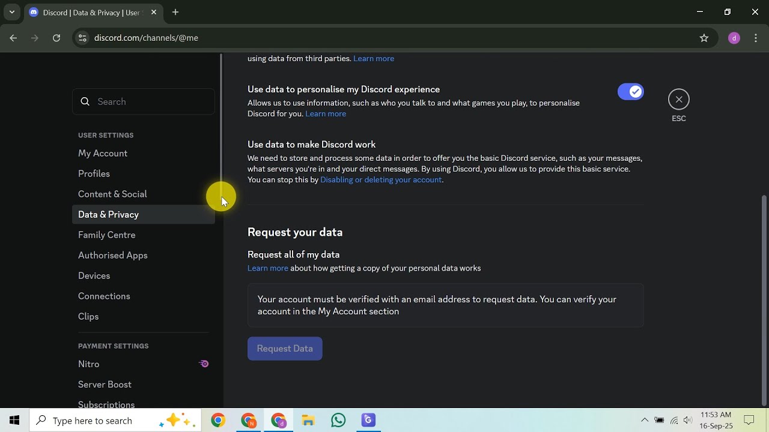Open the clock and date in taskbar
Image resolution: width=769 pixels, height=432 pixels.
(716, 421)
